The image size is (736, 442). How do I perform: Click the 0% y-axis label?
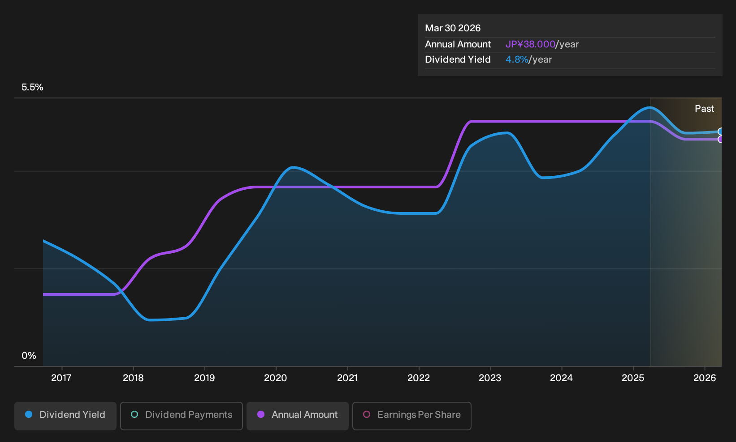[29, 356]
